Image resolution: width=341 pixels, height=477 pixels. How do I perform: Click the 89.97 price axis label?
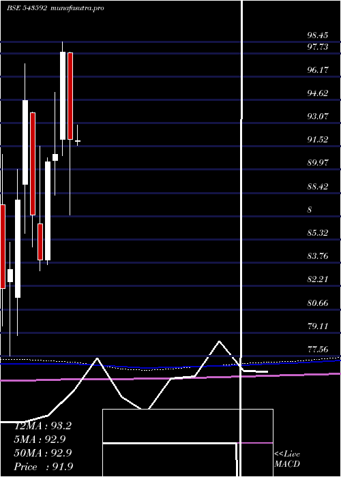tap(318, 163)
